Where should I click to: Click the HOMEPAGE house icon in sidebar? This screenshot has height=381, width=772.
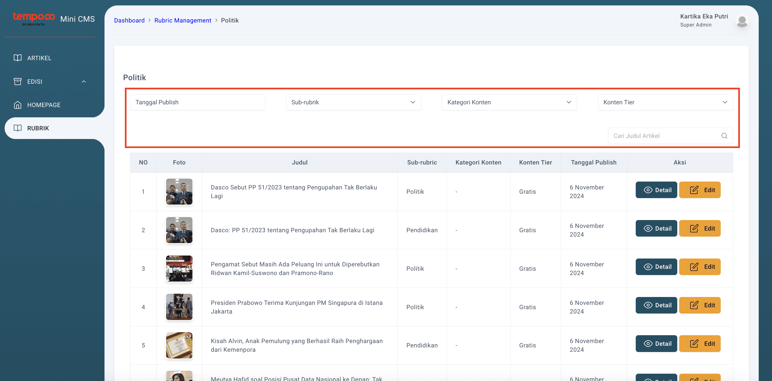(18, 105)
